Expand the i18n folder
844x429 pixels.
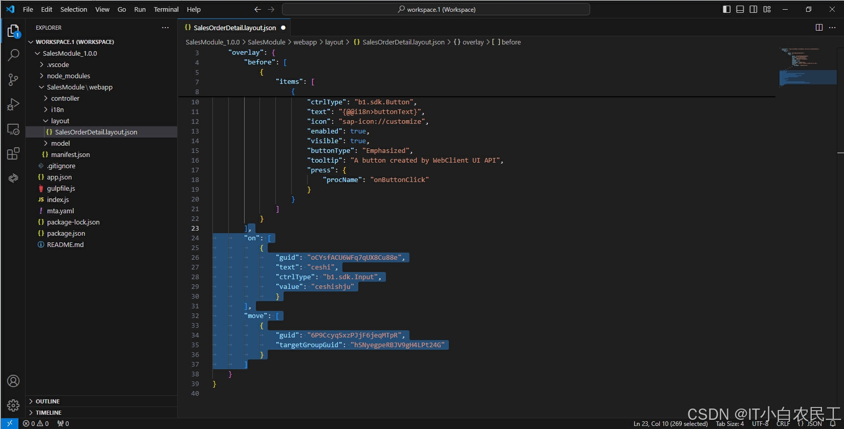click(x=101, y=109)
